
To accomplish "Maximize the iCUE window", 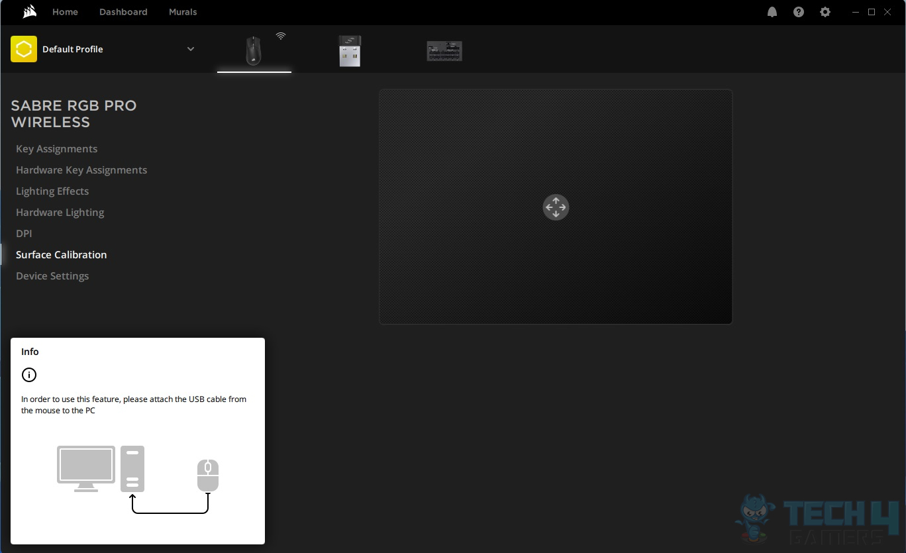I will point(872,12).
